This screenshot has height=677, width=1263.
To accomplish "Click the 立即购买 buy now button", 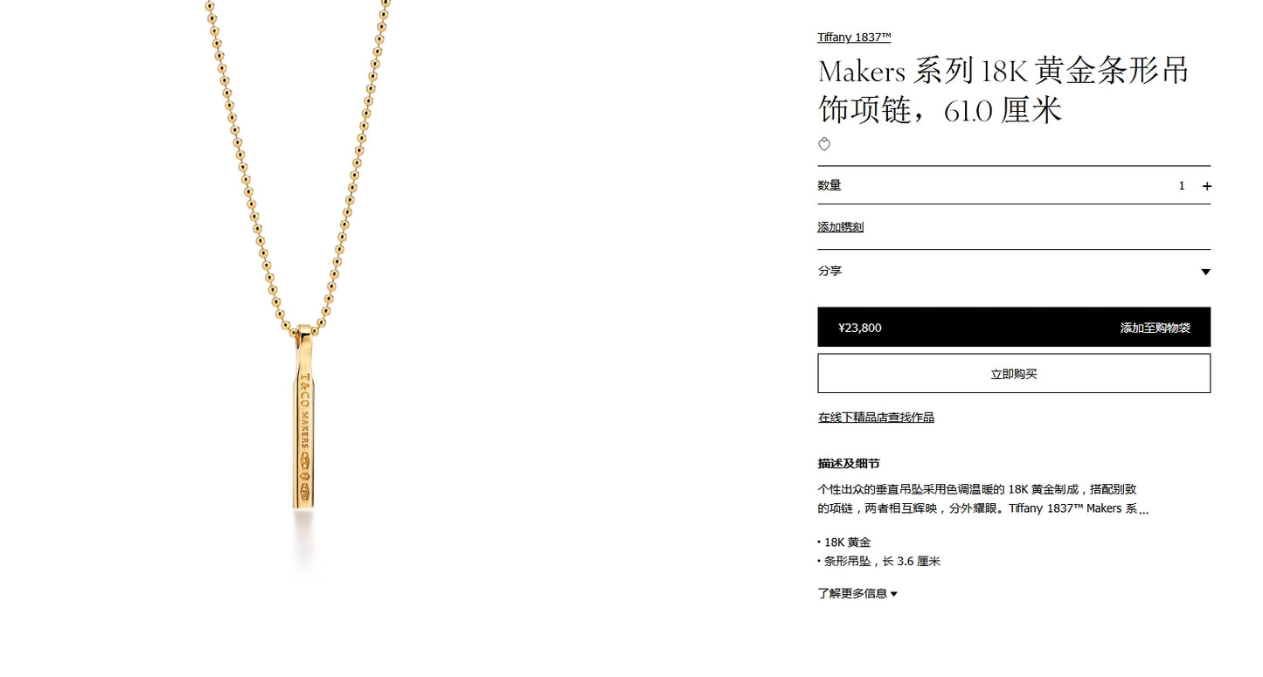I will pyautogui.click(x=1014, y=374).
